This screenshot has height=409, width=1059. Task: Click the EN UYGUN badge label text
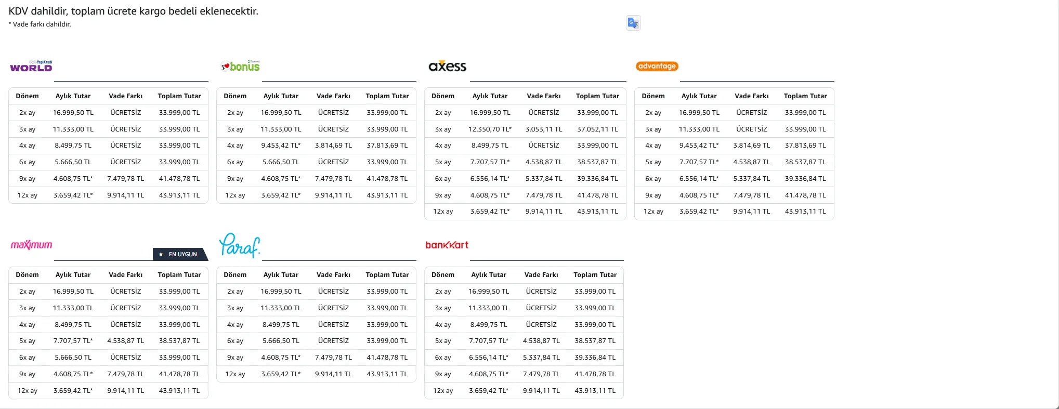183,254
